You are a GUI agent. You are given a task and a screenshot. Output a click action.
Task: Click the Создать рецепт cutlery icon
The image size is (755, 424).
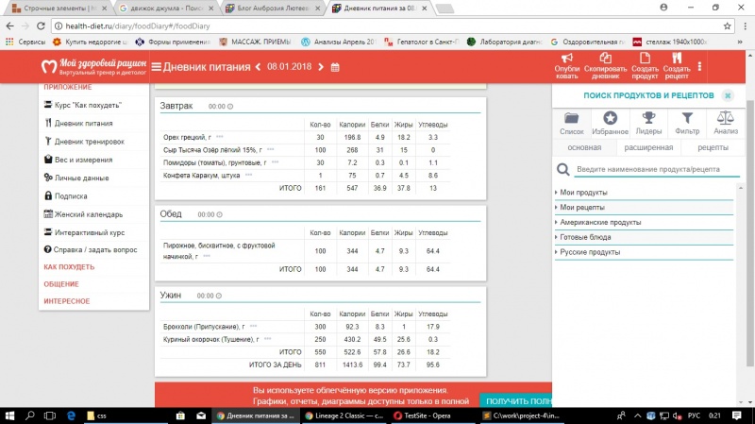[676, 59]
